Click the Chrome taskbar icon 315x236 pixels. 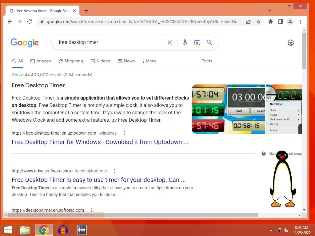pyautogui.click(x=44, y=230)
